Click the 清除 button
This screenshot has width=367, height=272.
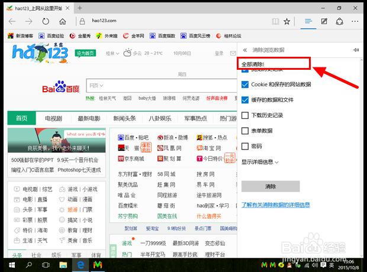pyautogui.click(x=271, y=186)
